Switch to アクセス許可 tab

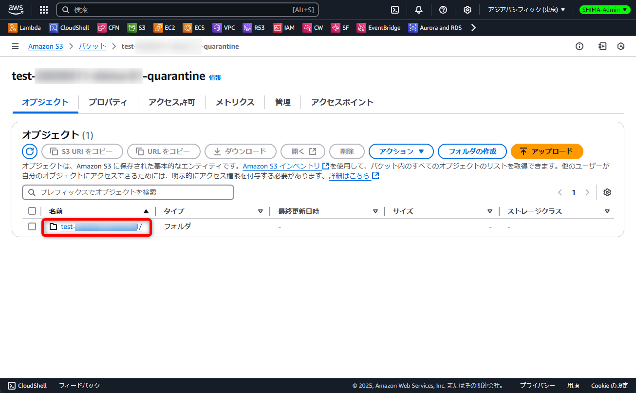(x=171, y=102)
